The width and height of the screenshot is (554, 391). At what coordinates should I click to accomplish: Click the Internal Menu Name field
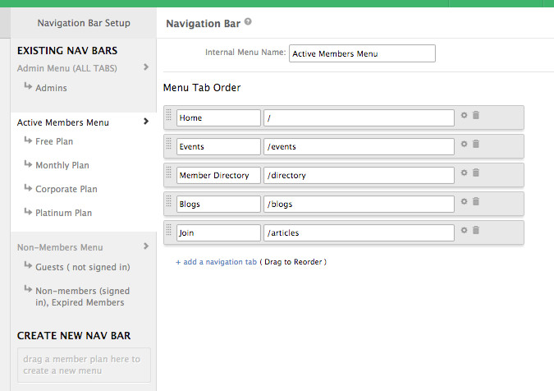point(362,53)
